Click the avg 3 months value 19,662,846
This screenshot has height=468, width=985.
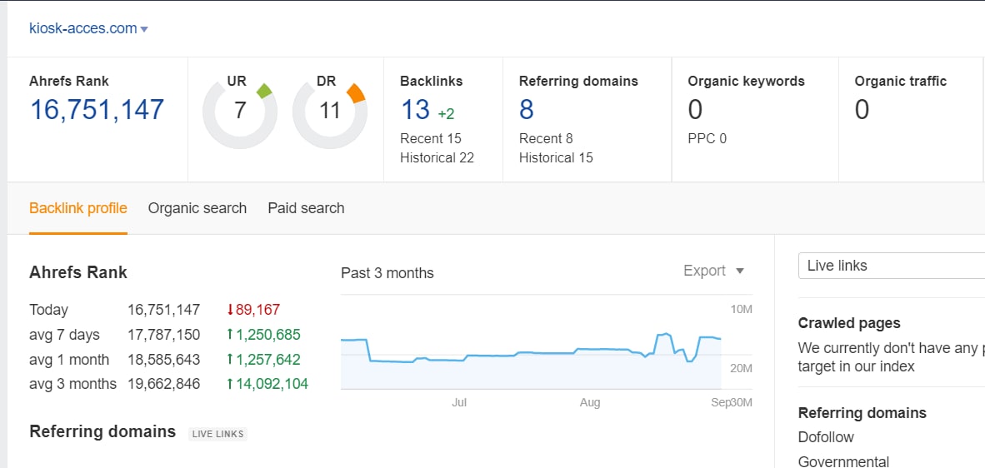(x=164, y=383)
